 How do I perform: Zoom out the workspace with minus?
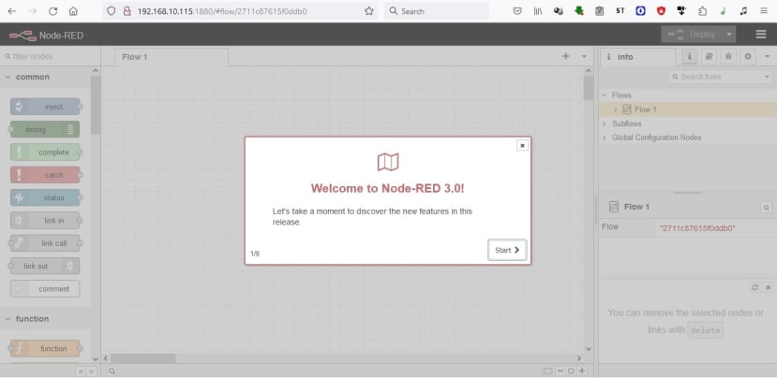point(560,371)
